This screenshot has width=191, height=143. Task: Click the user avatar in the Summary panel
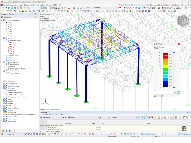[184, 128]
